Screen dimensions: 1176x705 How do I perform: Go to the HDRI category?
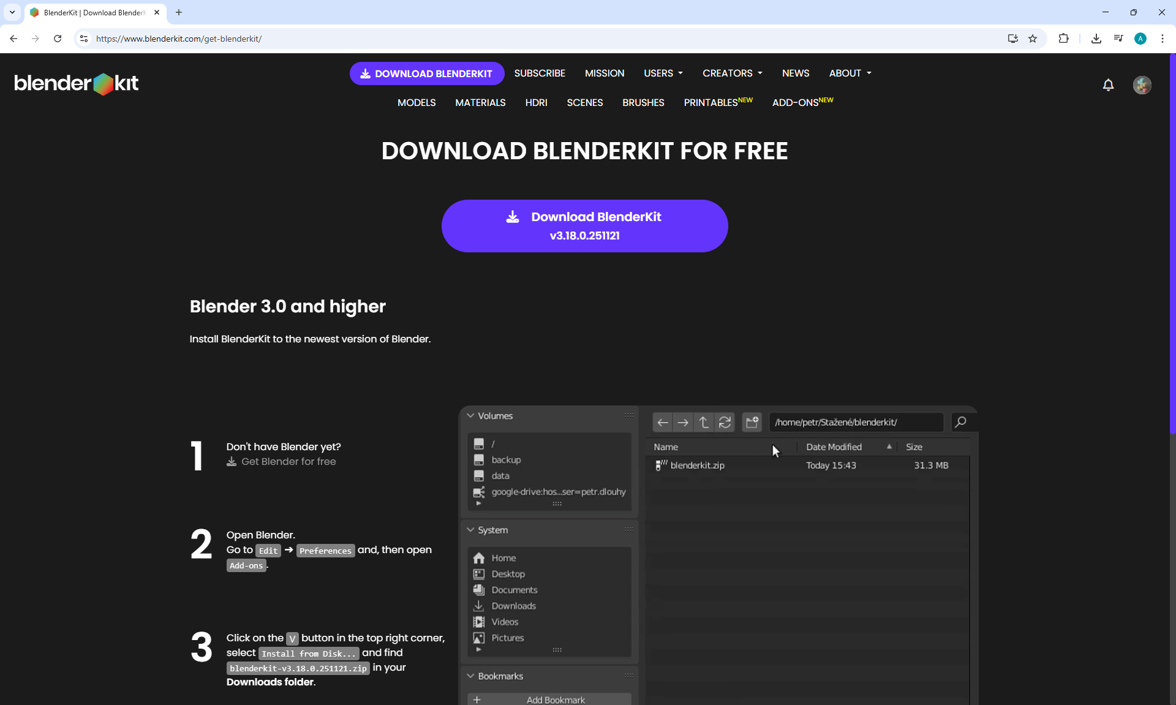[536, 103]
